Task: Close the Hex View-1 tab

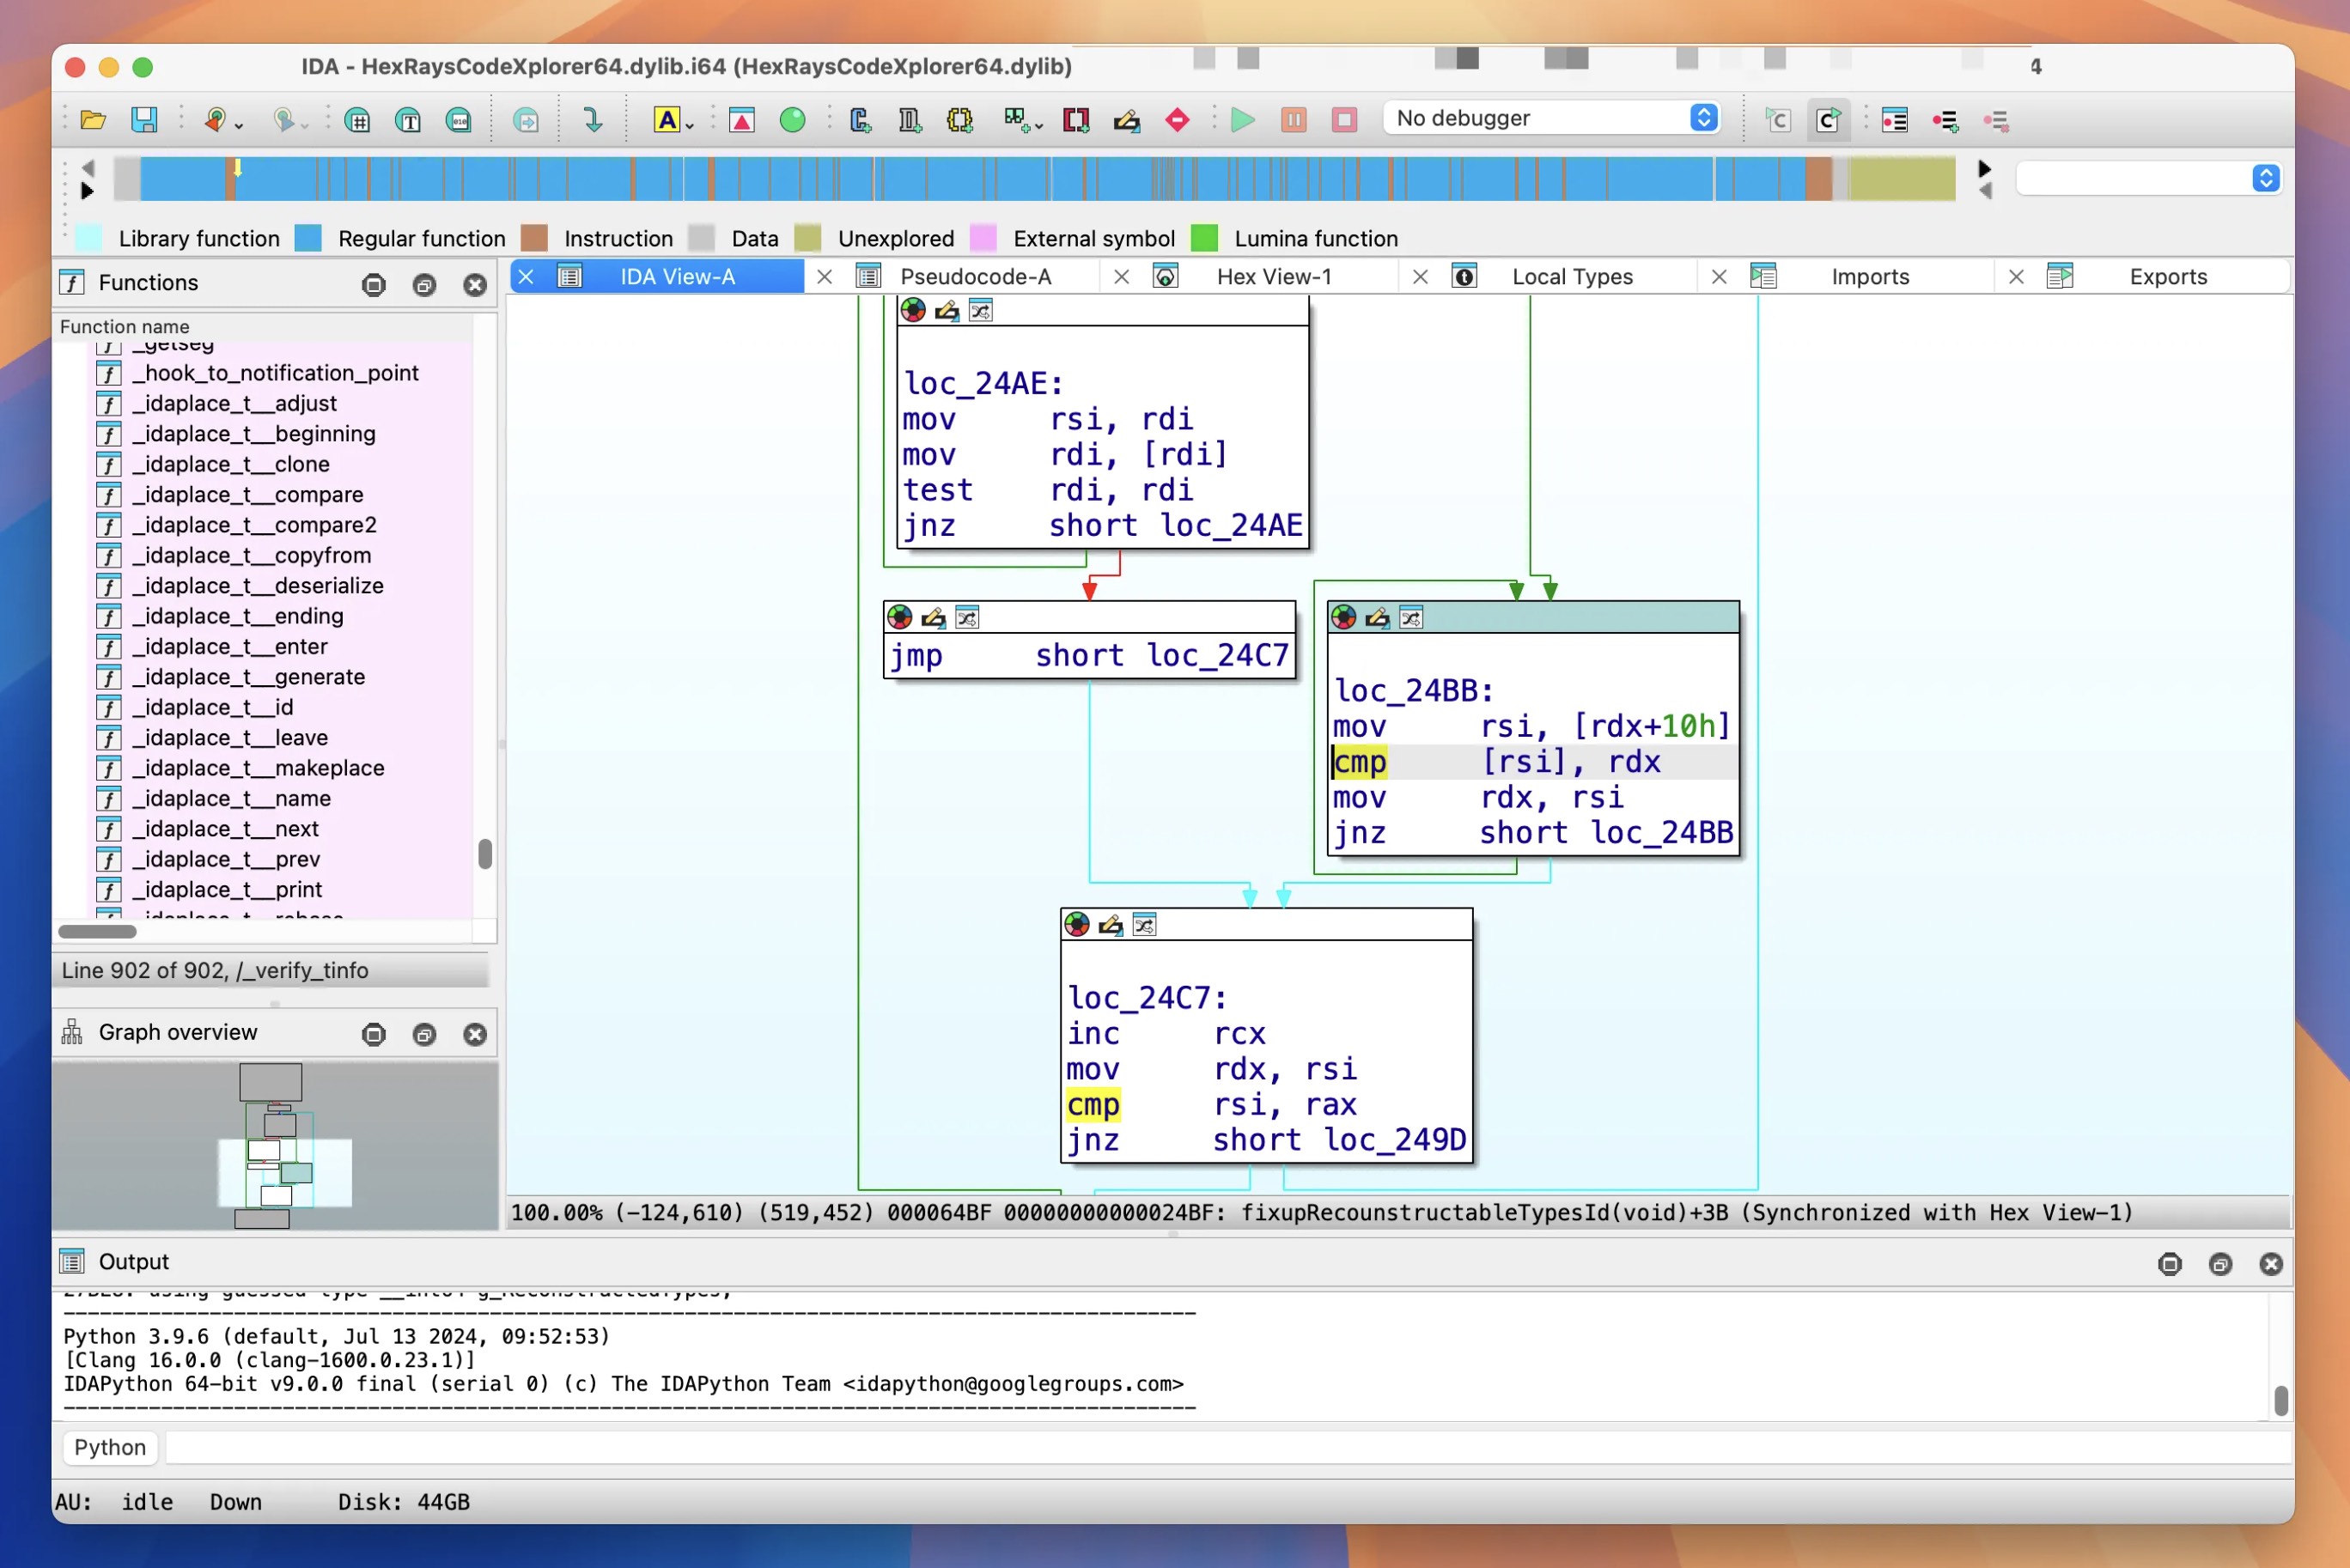Action: (x=1122, y=277)
